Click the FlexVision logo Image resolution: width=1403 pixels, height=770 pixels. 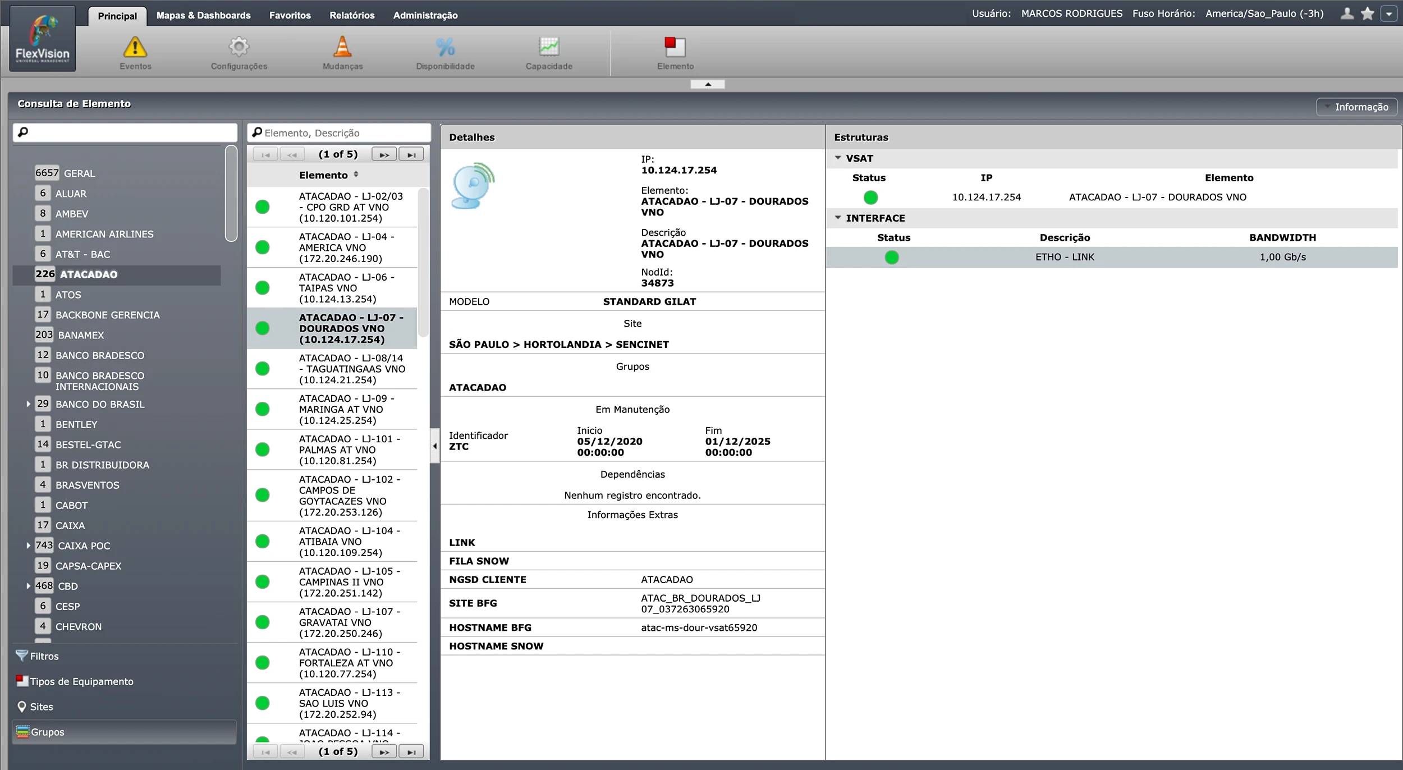(43, 39)
